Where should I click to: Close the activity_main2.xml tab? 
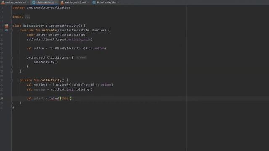point(88,3)
